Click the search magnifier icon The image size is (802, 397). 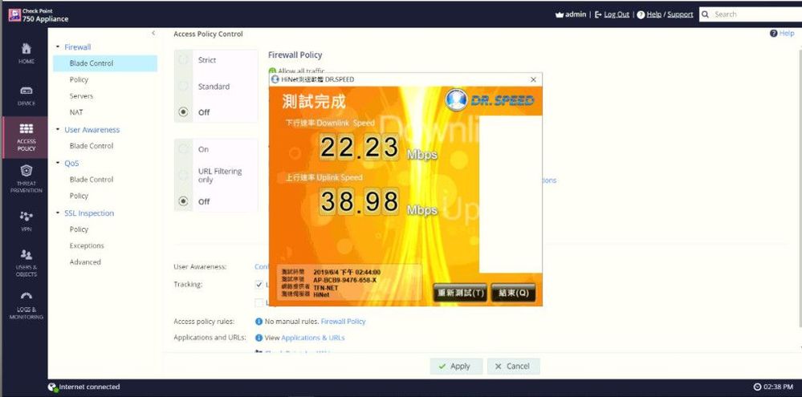706,14
